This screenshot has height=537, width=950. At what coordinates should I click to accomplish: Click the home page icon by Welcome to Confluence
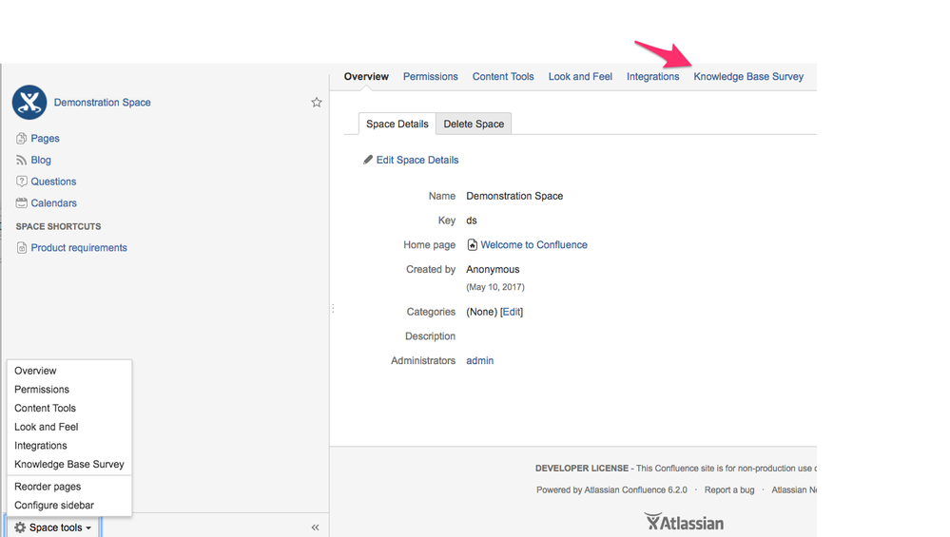472,244
